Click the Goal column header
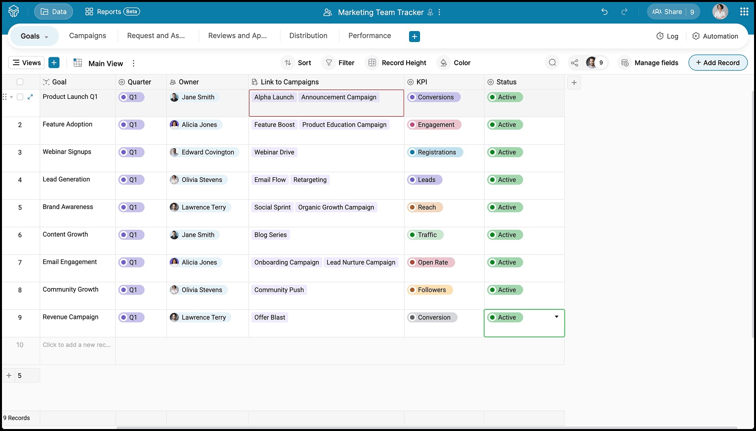Screen dimensions: 756x431 point(78,82)
